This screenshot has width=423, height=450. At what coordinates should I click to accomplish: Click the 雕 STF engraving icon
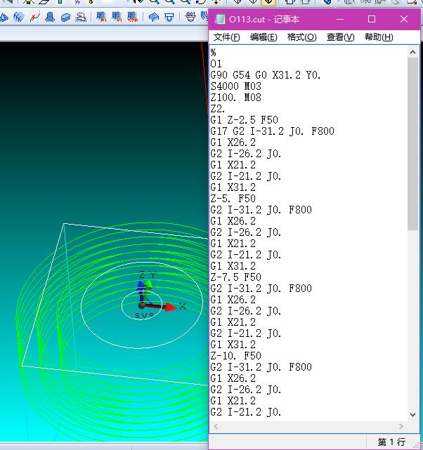pyautogui.click(x=132, y=17)
